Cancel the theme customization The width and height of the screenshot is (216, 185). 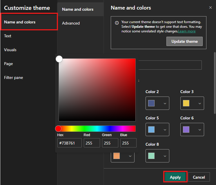pyautogui.click(x=199, y=177)
